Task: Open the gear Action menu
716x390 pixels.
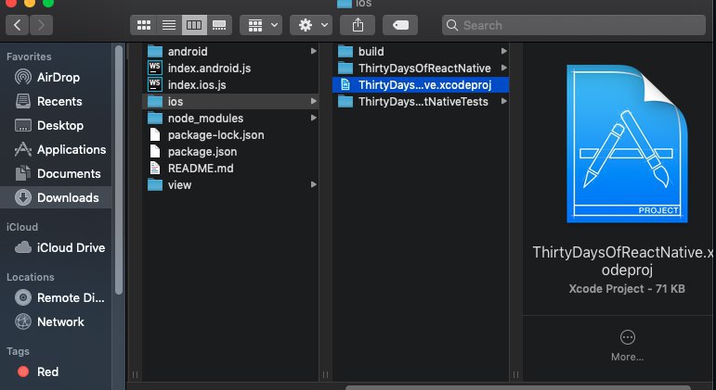Action: (311, 25)
